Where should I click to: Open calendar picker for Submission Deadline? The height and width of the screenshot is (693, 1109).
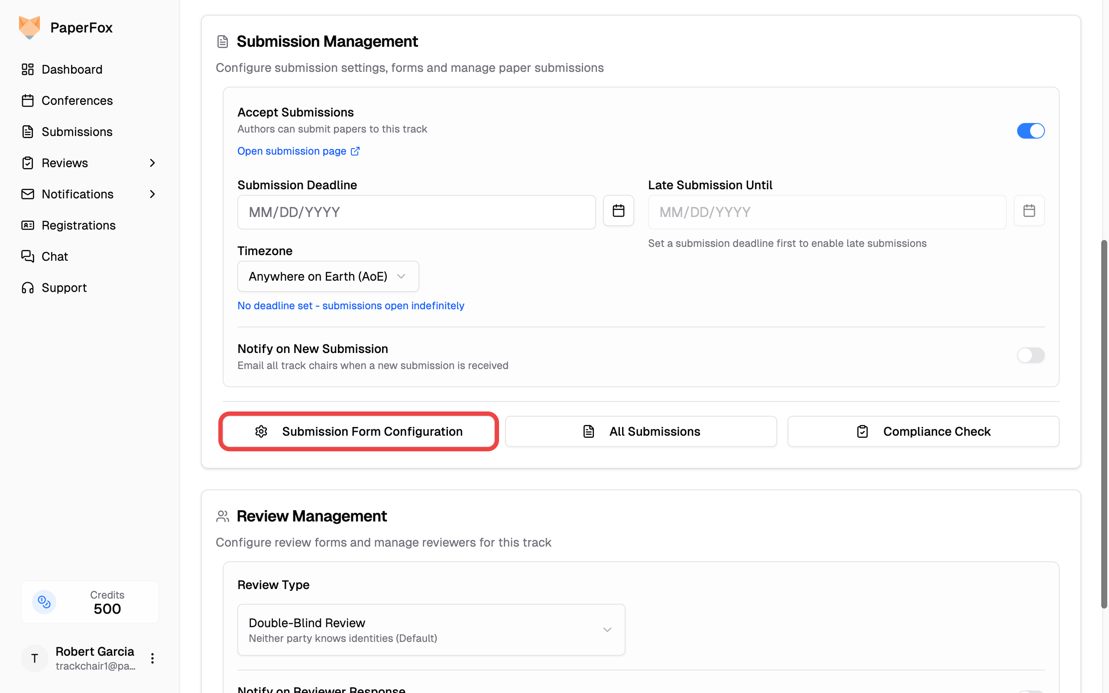click(618, 211)
